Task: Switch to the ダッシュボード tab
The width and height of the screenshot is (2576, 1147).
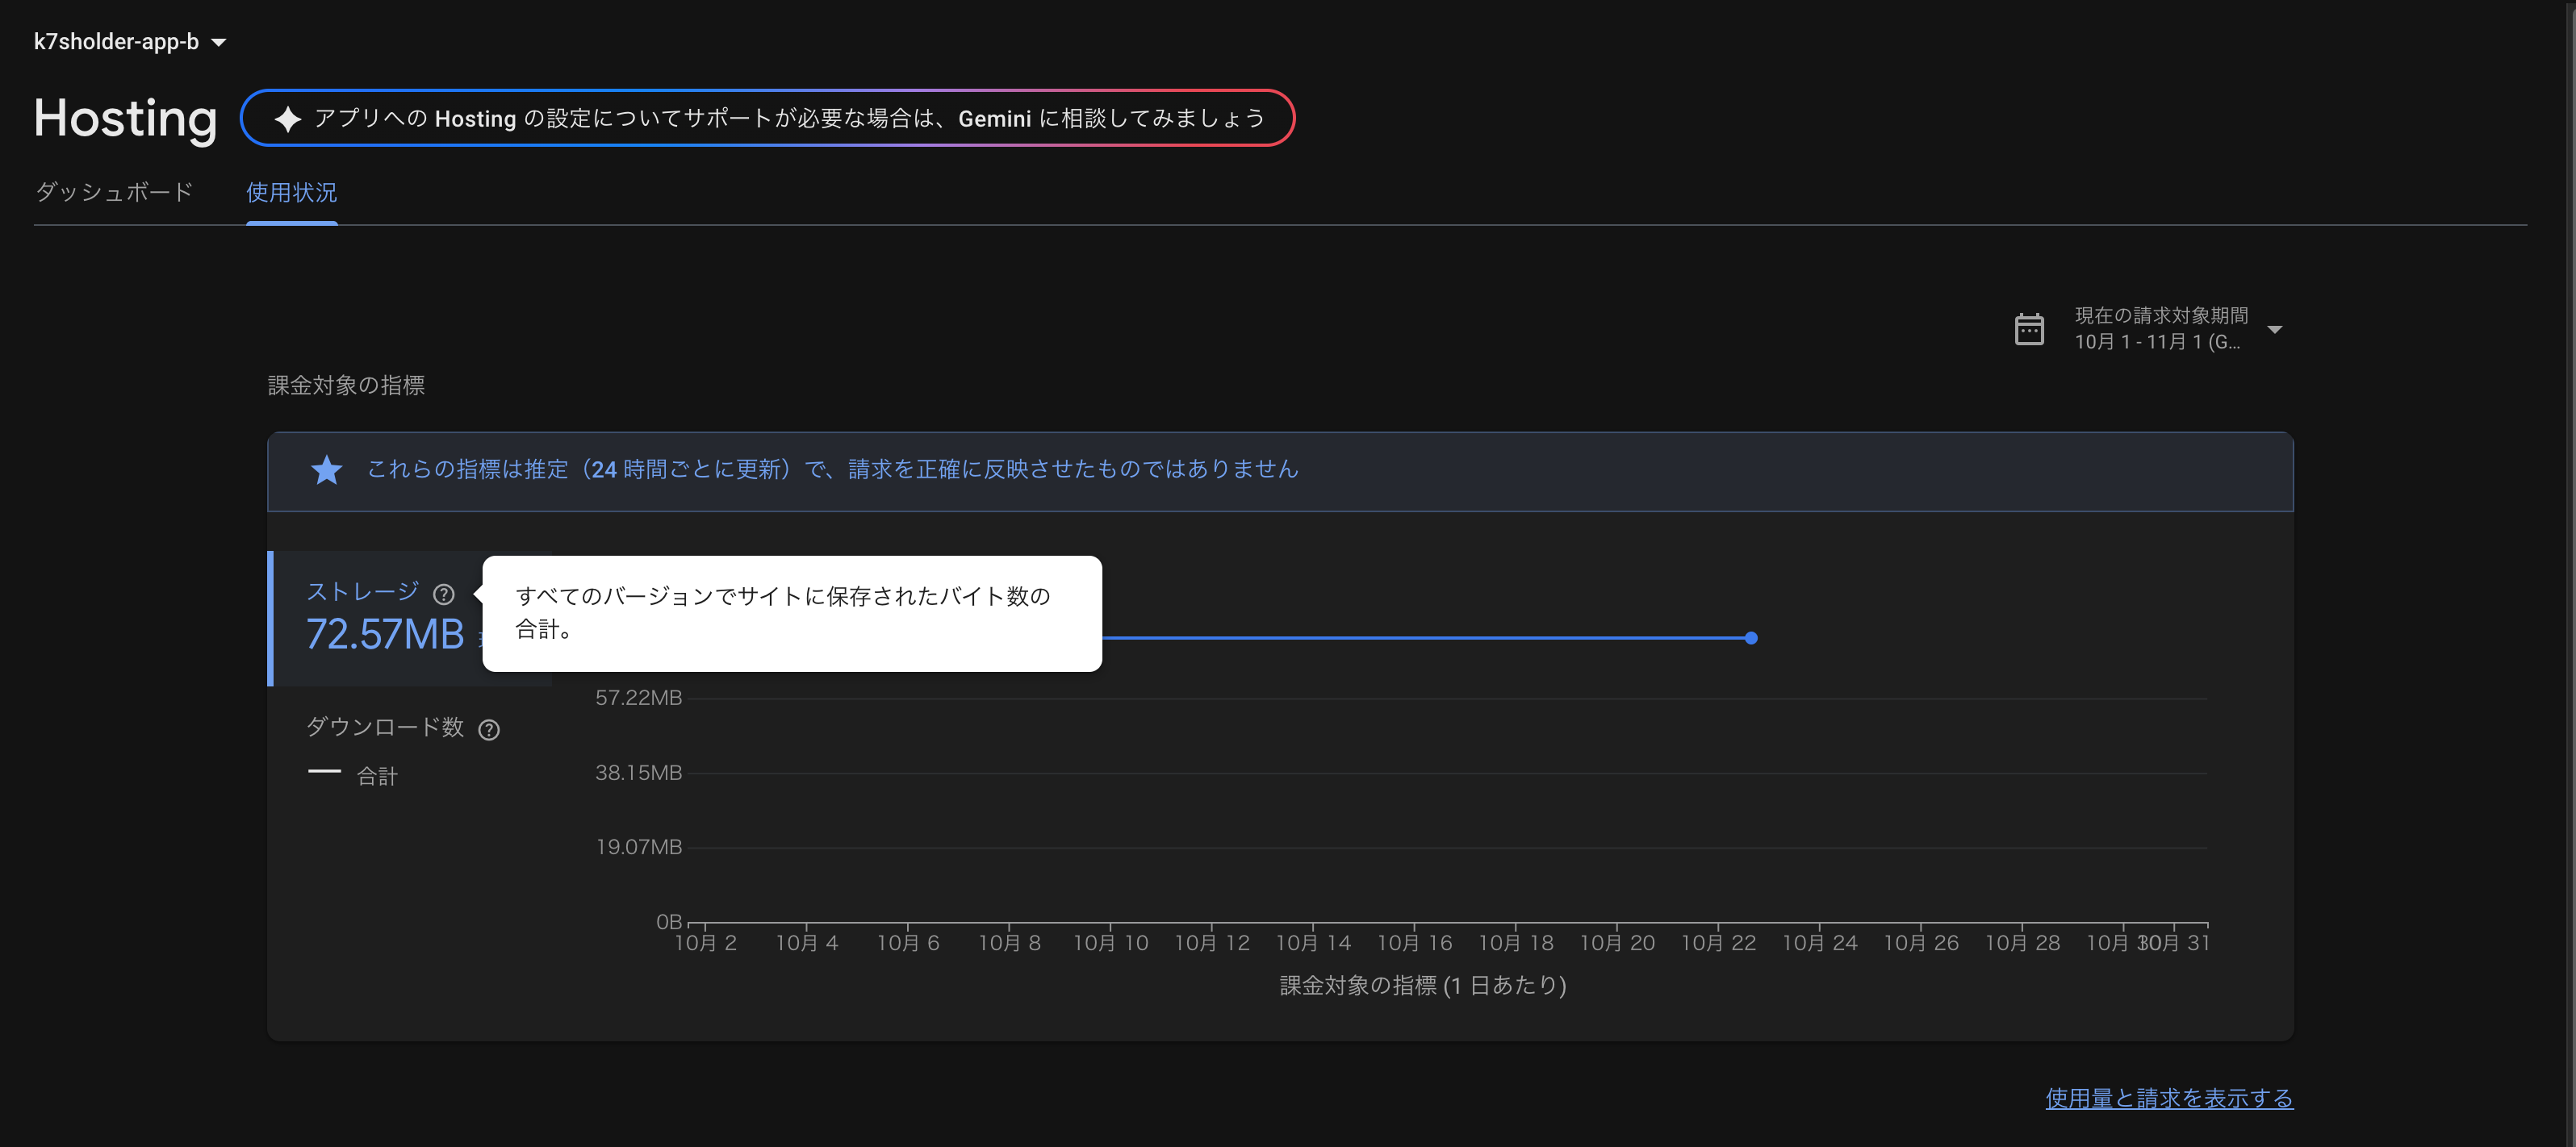Action: click(113, 192)
